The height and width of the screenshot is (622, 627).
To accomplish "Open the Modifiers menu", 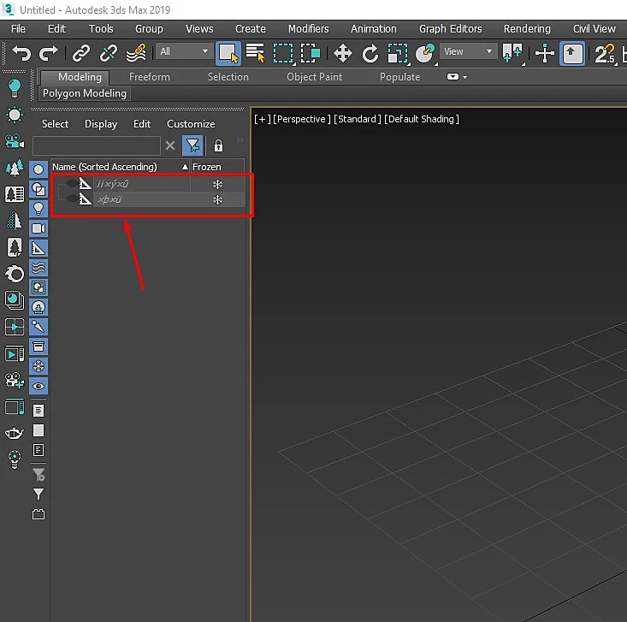I will pyautogui.click(x=308, y=29).
